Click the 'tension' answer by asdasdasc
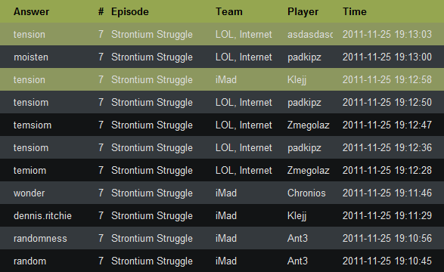 29,35
